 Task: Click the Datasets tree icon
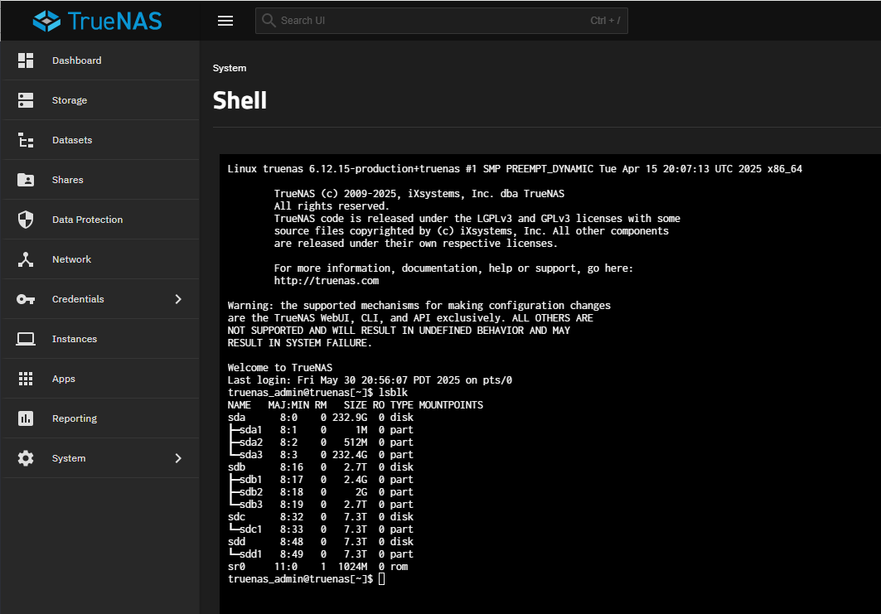pos(26,140)
